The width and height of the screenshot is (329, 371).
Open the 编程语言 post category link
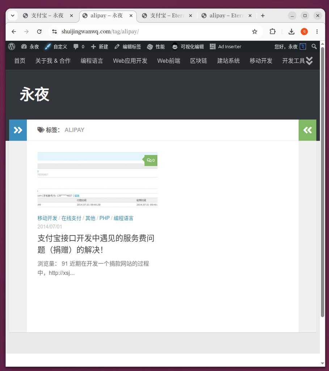coord(124,218)
